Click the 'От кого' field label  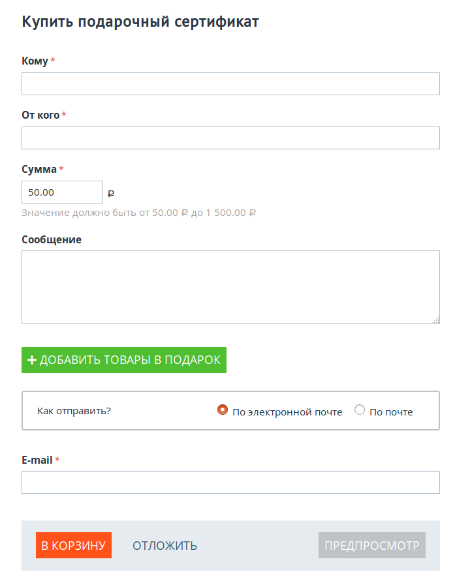coord(40,115)
